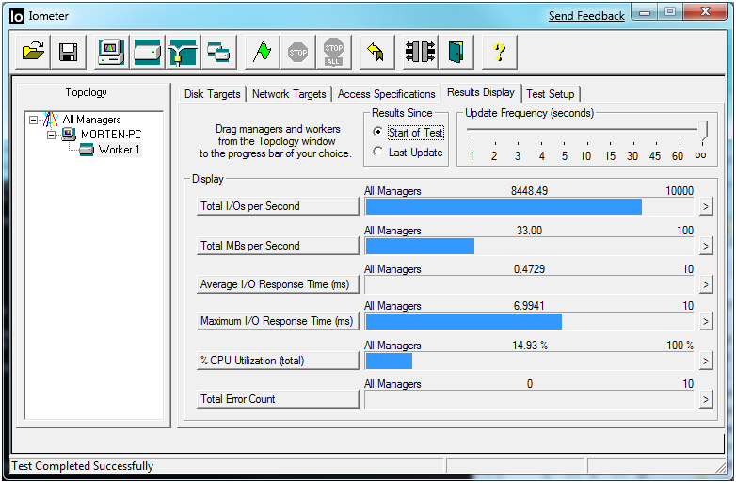The height and width of the screenshot is (483, 736).
Task: Start new manager computer icon
Action: point(111,52)
